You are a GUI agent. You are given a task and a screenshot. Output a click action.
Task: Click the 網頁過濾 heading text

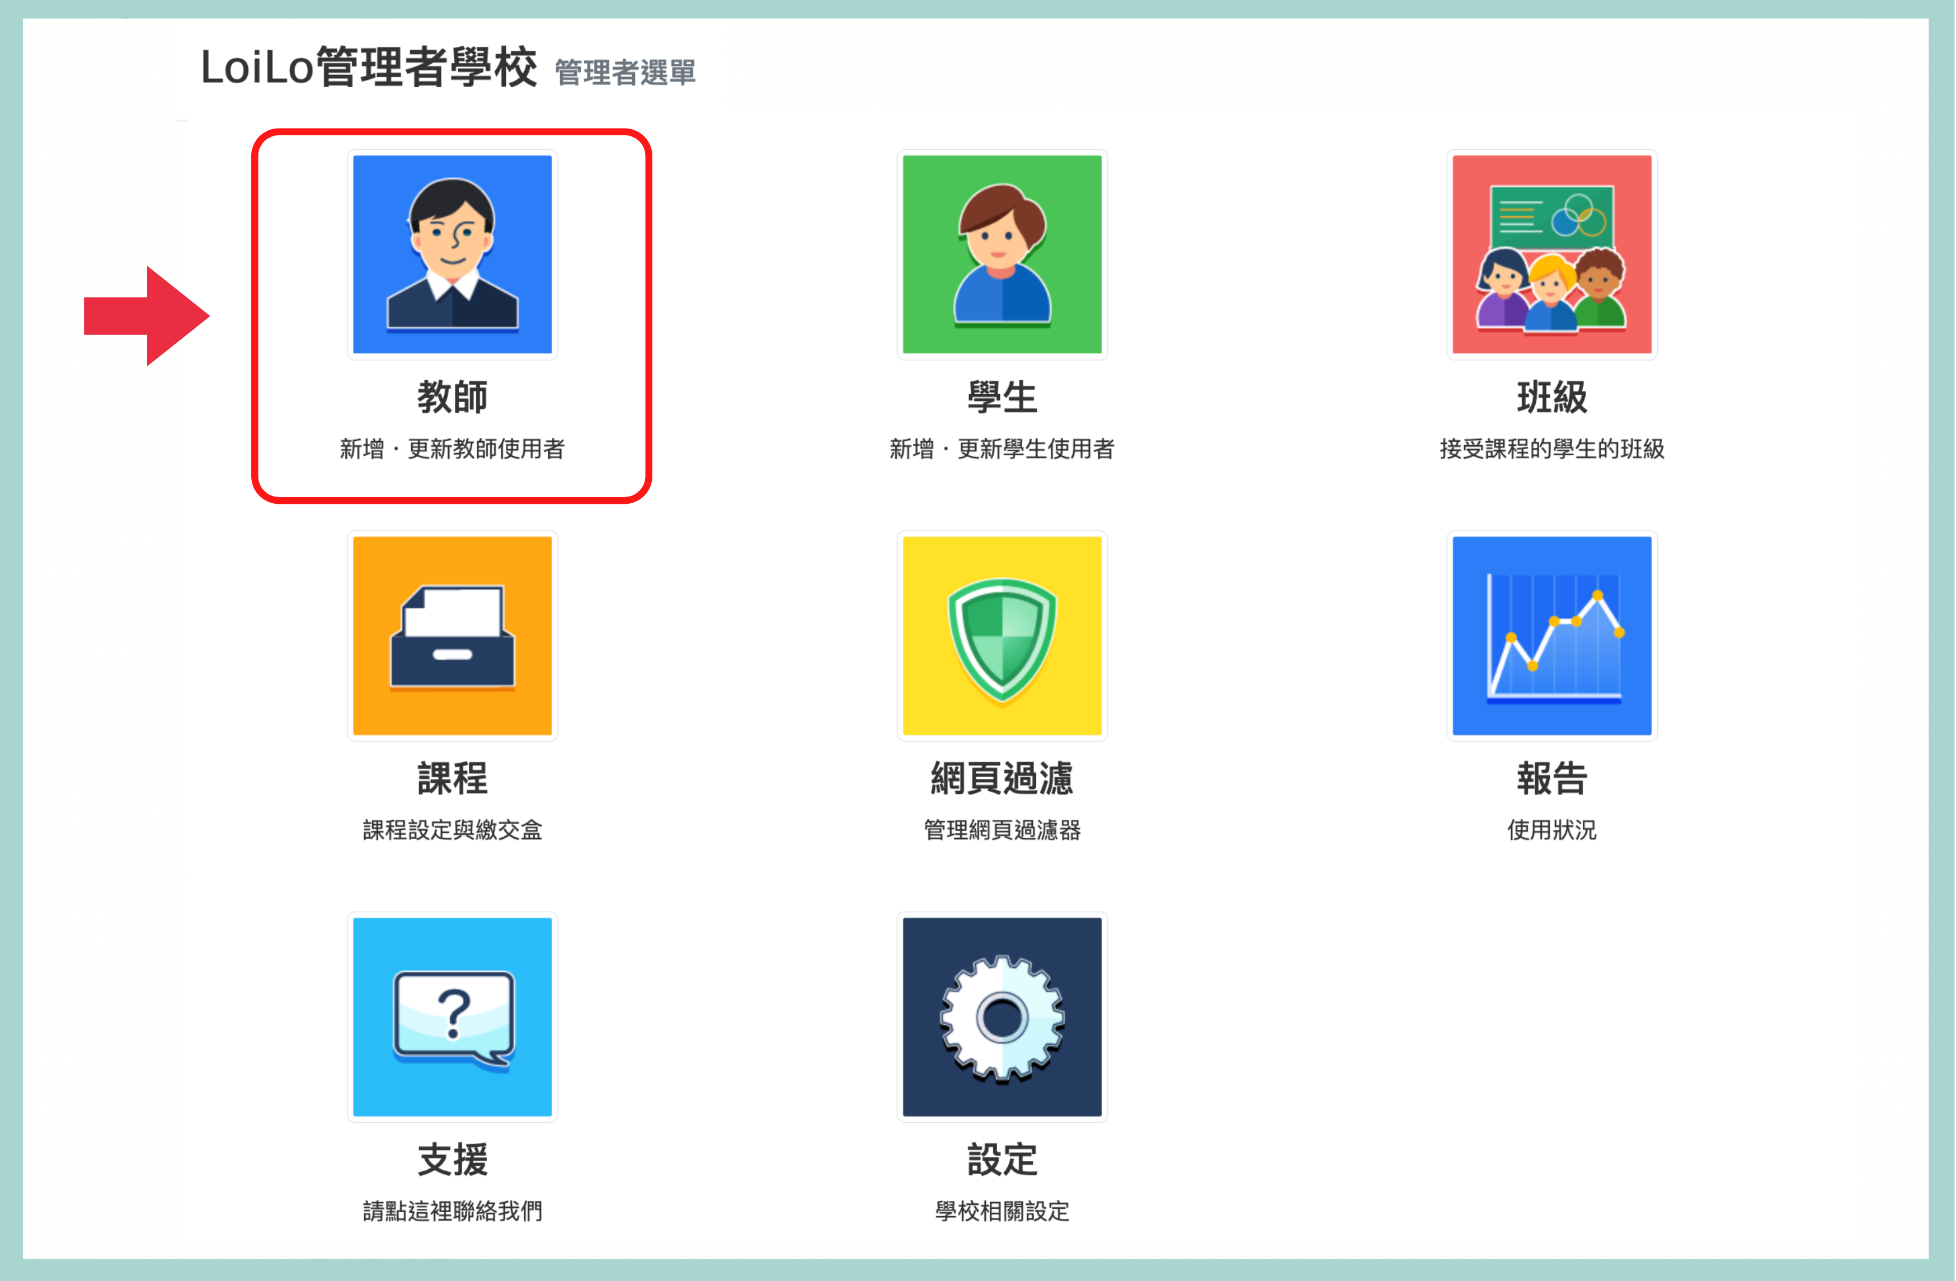click(x=1002, y=778)
